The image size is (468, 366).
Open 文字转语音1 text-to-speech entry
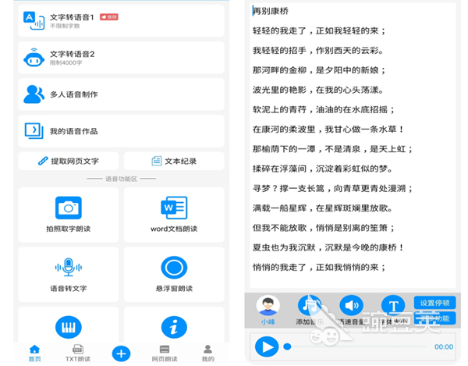(121, 20)
